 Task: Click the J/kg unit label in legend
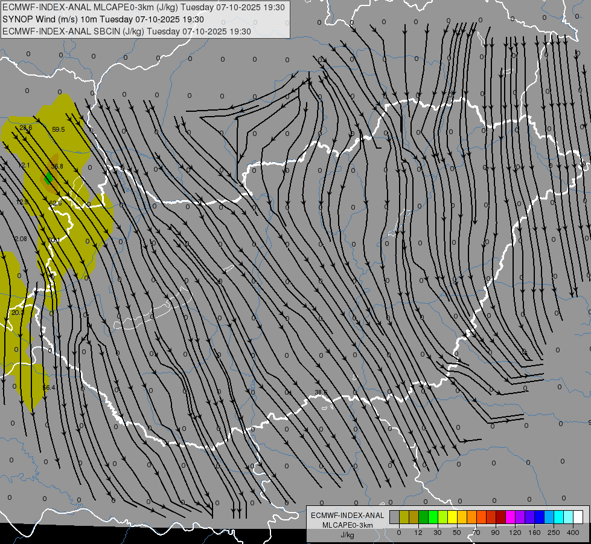pyautogui.click(x=347, y=535)
